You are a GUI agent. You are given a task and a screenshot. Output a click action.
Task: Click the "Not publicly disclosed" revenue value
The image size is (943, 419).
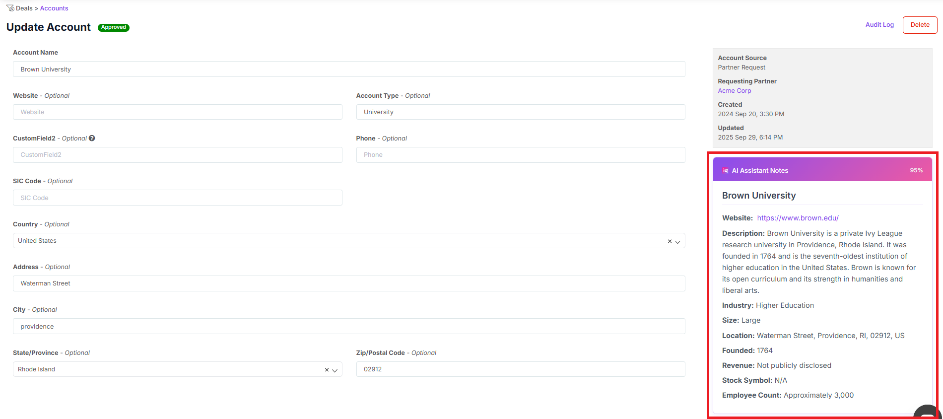click(x=794, y=365)
